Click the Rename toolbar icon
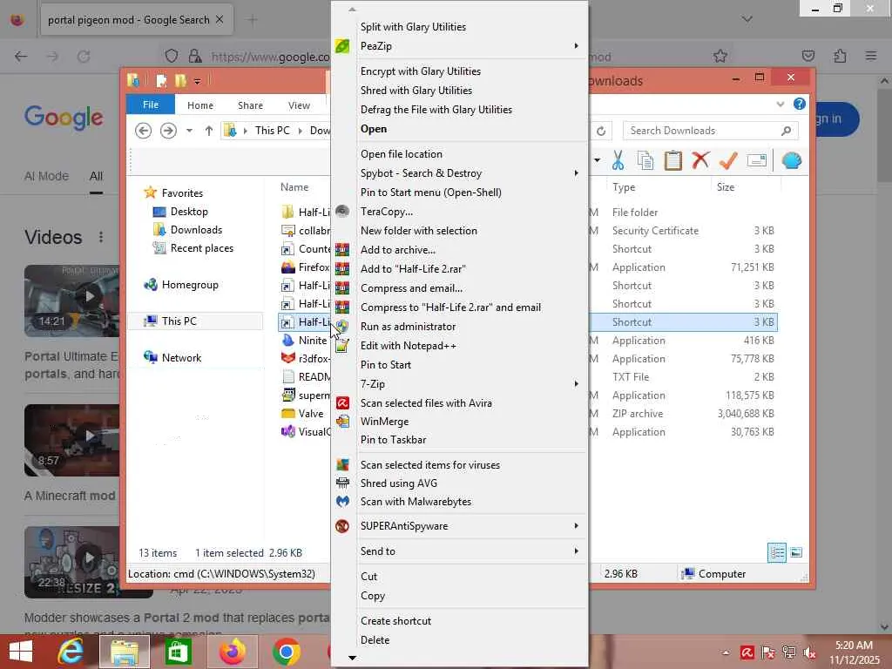The width and height of the screenshot is (892, 669). tap(757, 161)
